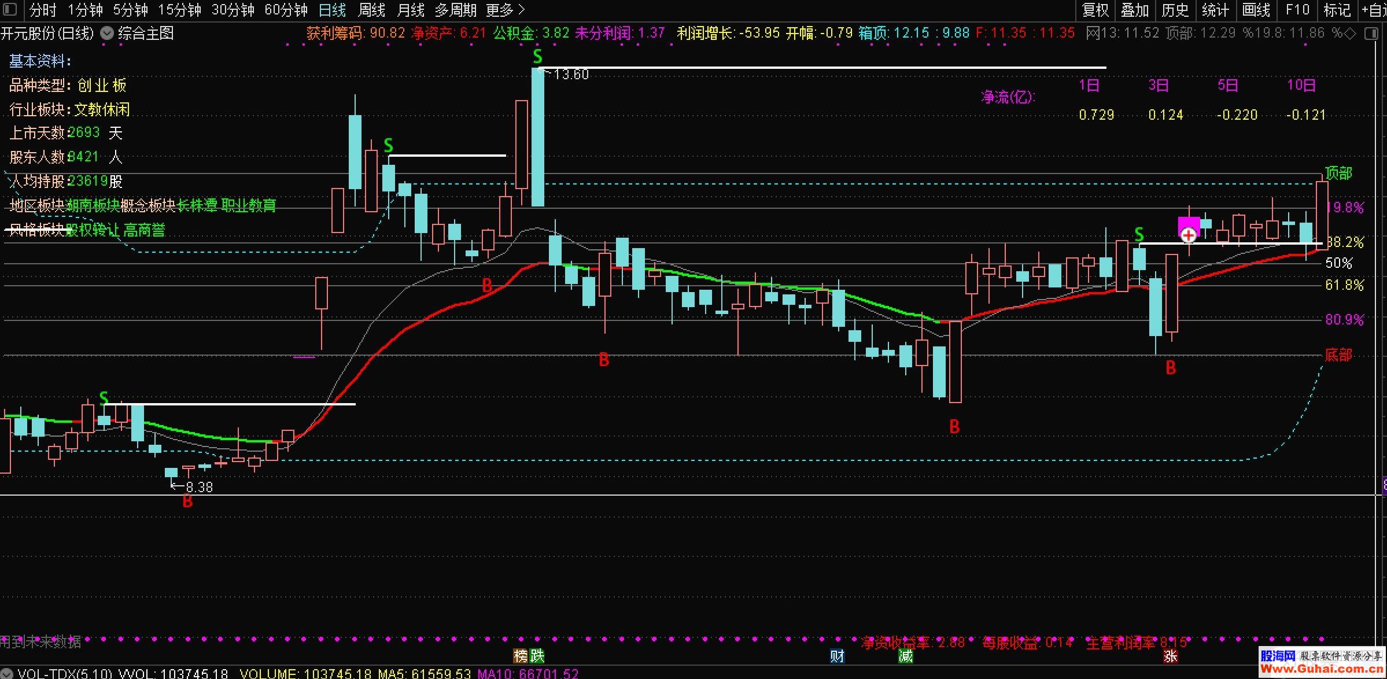Click the 50% retracement label
This screenshot has width=1387, height=679.
pos(1339,263)
